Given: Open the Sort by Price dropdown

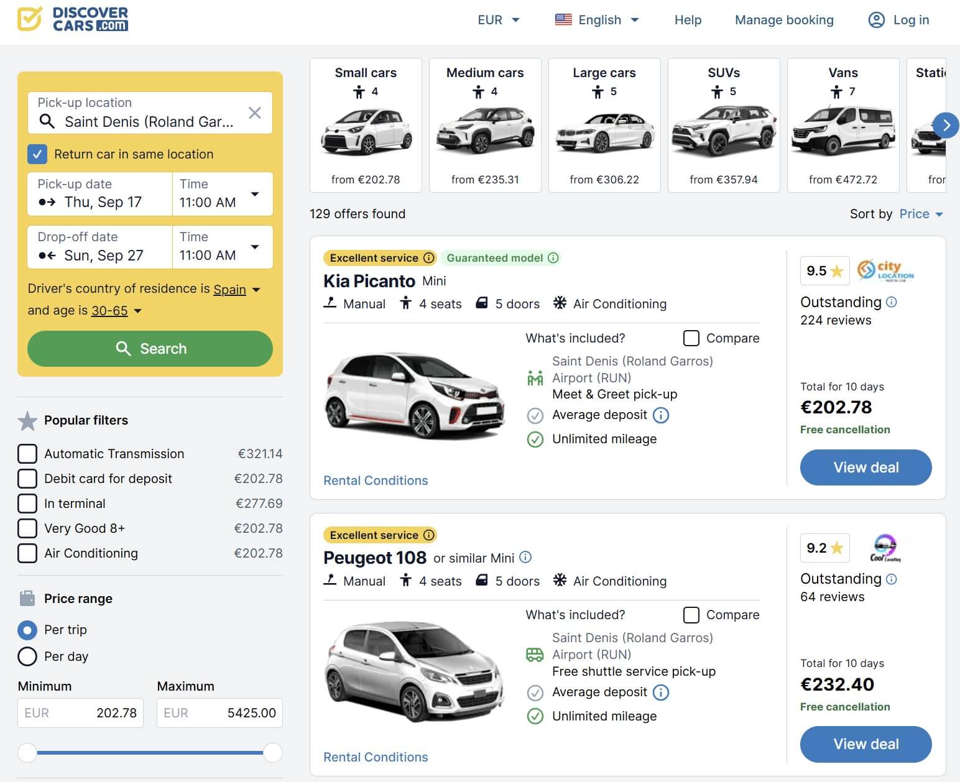Looking at the screenshot, I should pos(921,214).
